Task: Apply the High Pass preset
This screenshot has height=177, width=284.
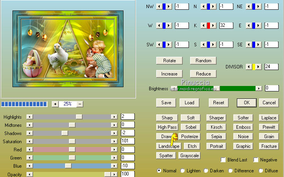Action: point(167,127)
